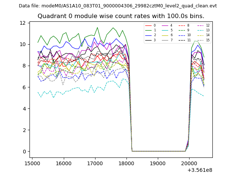The image size is (236, 177).
Task: Click the magenta line swatch for module 4
Action: click(x=165, y=25)
